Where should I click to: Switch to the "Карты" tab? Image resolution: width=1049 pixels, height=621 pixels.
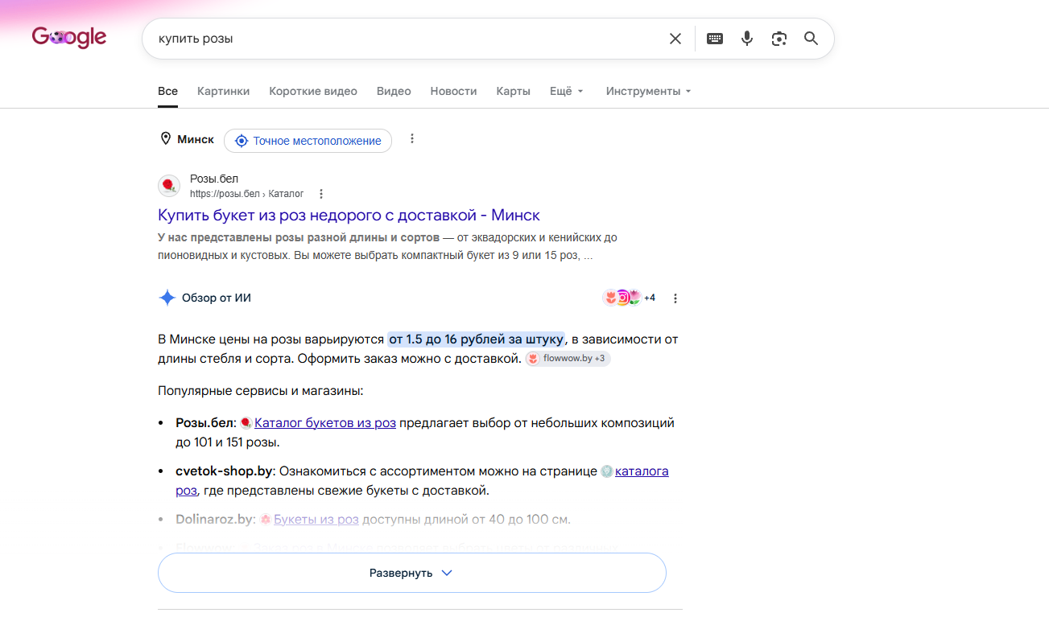(x=513, y=91)
